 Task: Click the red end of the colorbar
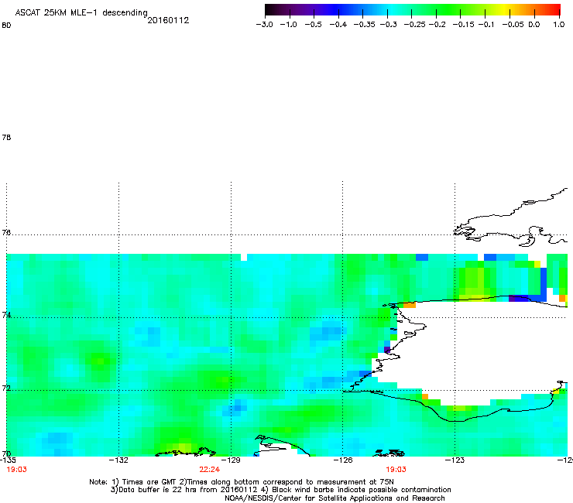pyautogui.click(x=553, y=9)
